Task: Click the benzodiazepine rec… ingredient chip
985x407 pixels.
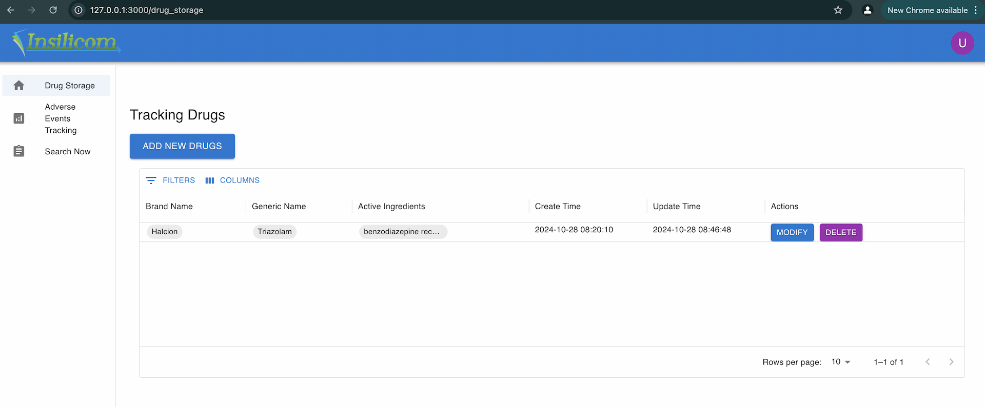Action: [x=403, y=232]
